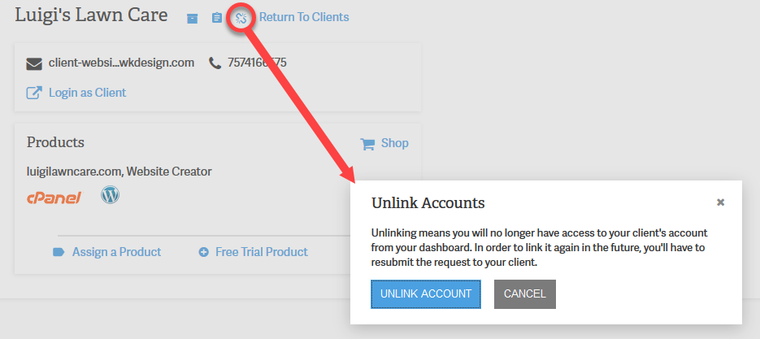Close the Unlink Accounts dialog

click(x=720, y=202)
